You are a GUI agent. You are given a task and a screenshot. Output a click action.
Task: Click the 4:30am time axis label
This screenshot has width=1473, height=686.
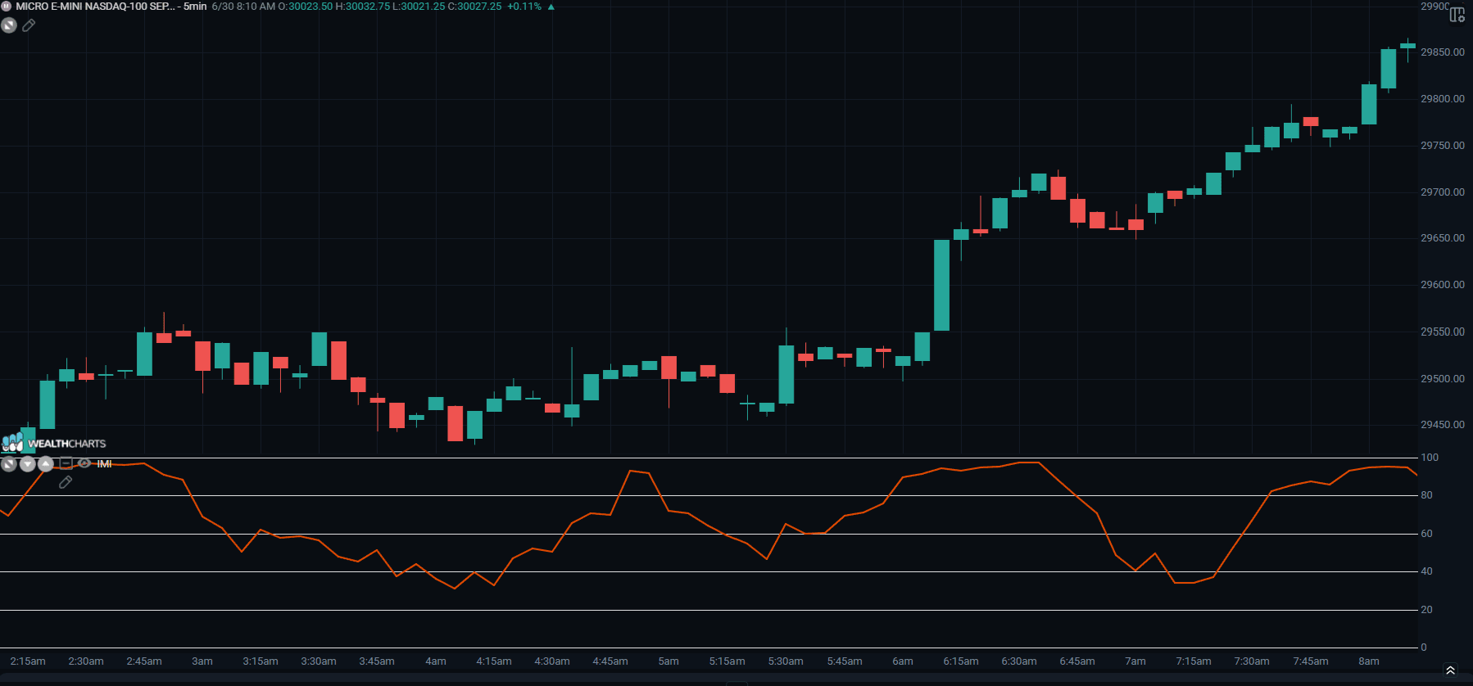coord(552,661)
